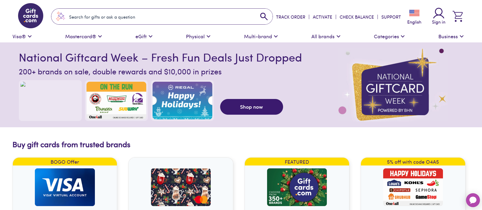Follow the TRACK ORDER link

coord(290,17)
